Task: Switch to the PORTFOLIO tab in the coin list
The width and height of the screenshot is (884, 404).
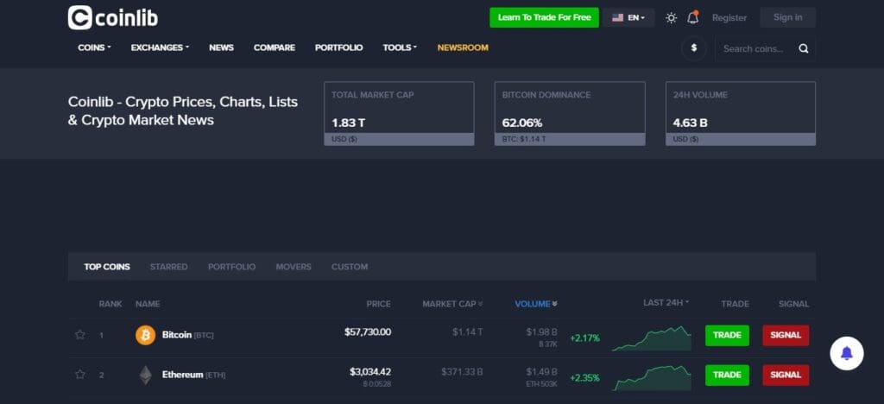Action: point(231,267)
